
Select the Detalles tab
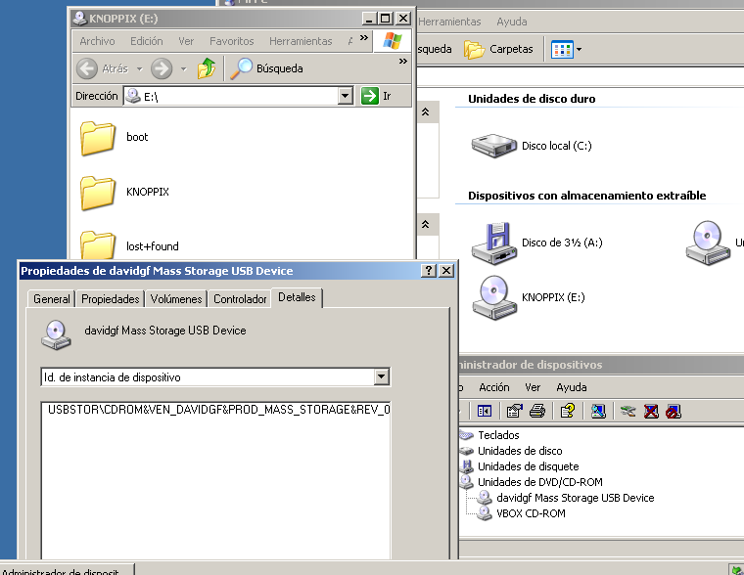coord(297,297)
